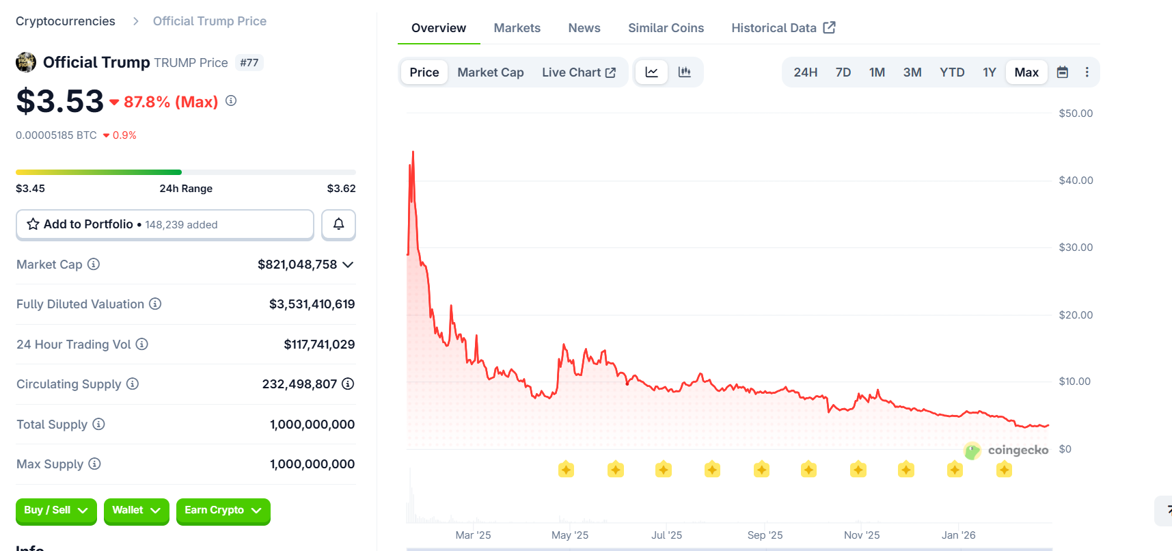Viewport: 1172px width, 551px height.
Task: Open the Earn Crypto dropdown
Action: point(223,511)
